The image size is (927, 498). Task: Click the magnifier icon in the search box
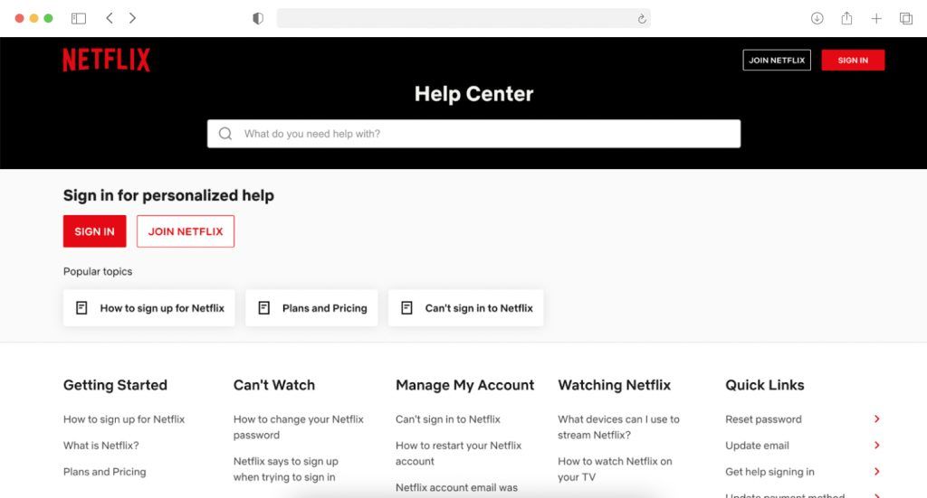pos(225,134)
